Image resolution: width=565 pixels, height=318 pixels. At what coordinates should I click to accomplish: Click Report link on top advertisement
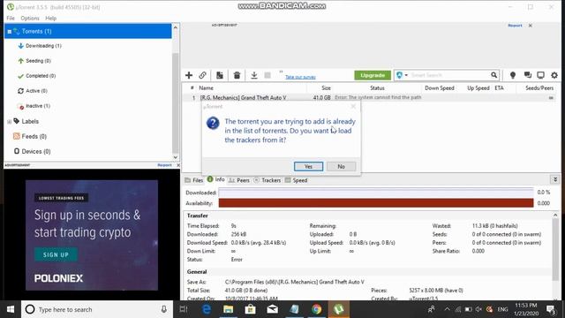515,26
